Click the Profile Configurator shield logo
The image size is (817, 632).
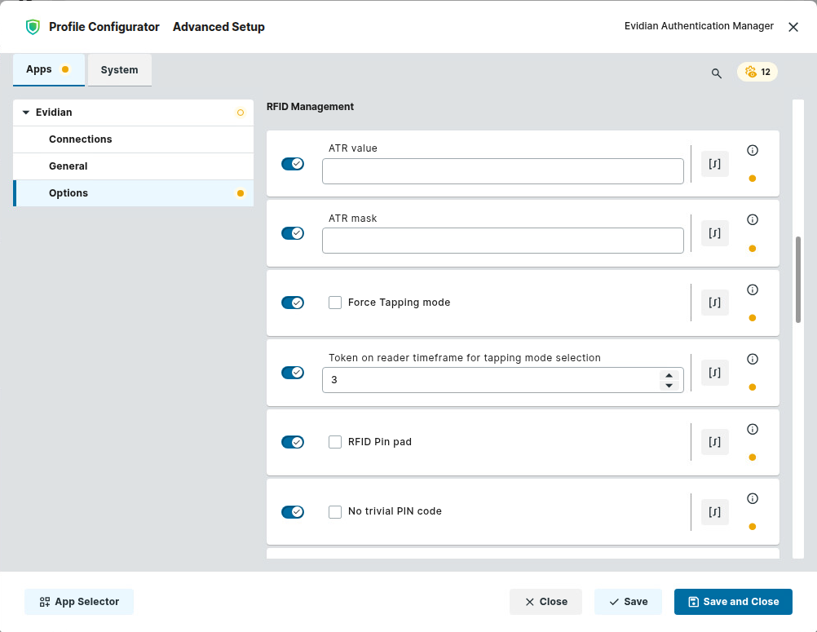[x=33, y=27]
